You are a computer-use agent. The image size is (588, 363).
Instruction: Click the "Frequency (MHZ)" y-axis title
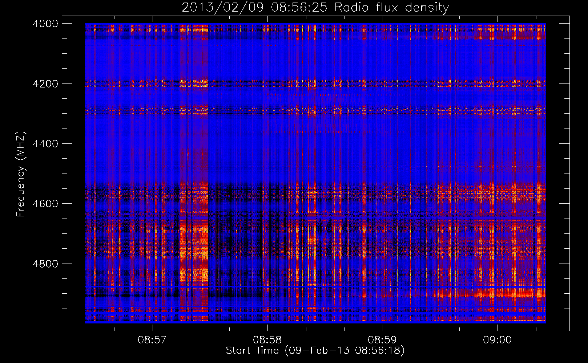coord(21,174)
